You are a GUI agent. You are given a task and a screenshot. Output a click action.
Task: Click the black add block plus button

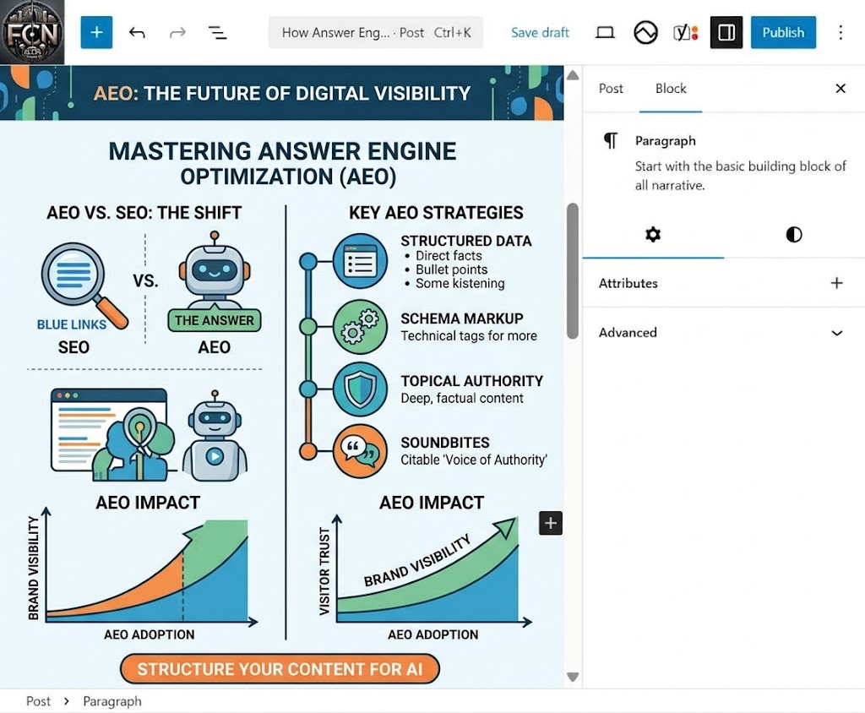551,523
